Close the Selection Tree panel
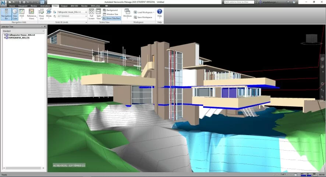 pos(45,26)
